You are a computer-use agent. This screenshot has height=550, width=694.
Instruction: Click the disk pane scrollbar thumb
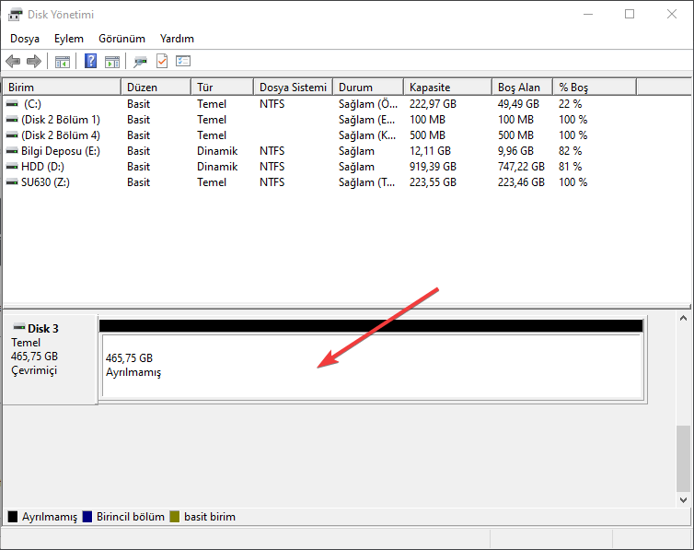(x=683, y=459)
